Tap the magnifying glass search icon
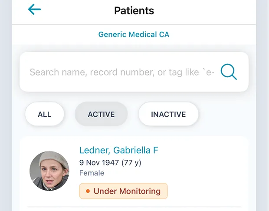The height and width of the screenshot is (211, 269). pyautogui.click(x=229, y=72)
